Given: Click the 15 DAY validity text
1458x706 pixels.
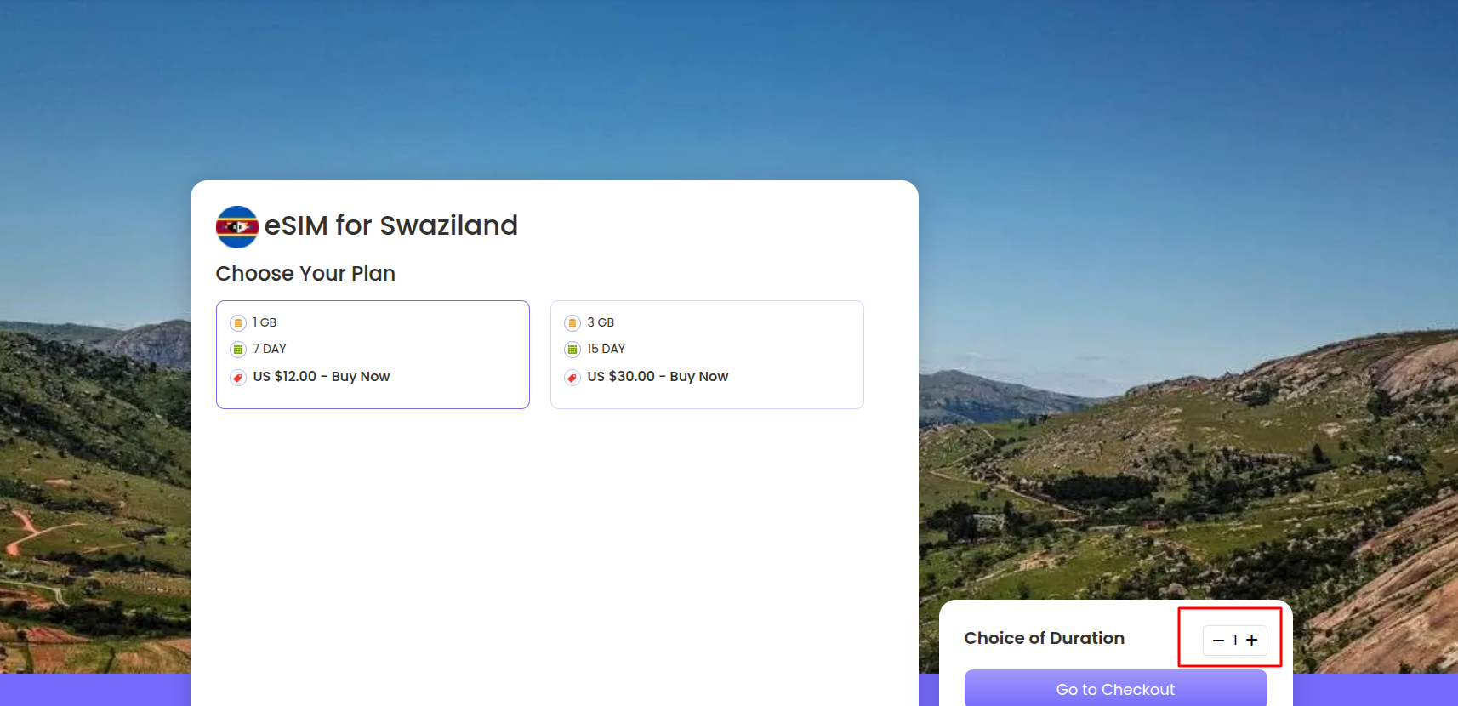Looking at the screenshot, I should point(606,349).
